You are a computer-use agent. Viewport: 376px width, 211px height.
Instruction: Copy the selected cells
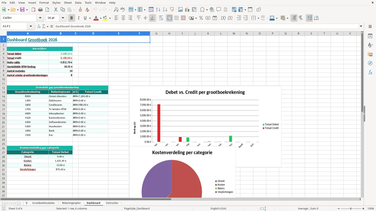63,10
